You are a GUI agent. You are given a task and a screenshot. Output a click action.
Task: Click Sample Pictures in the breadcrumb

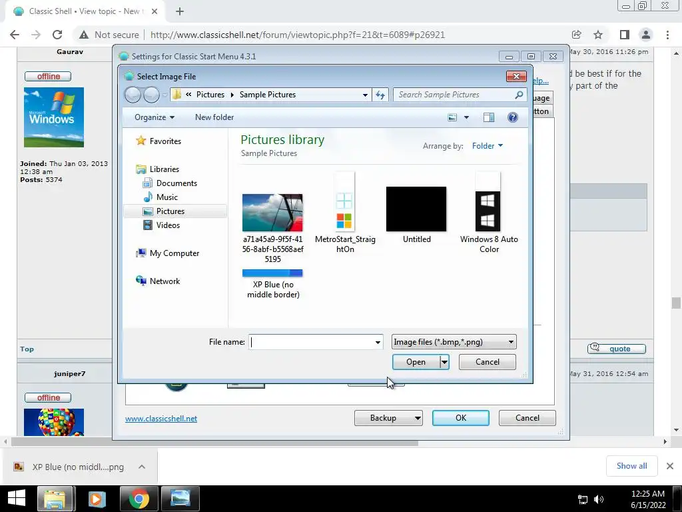click(x=268, y=95)
